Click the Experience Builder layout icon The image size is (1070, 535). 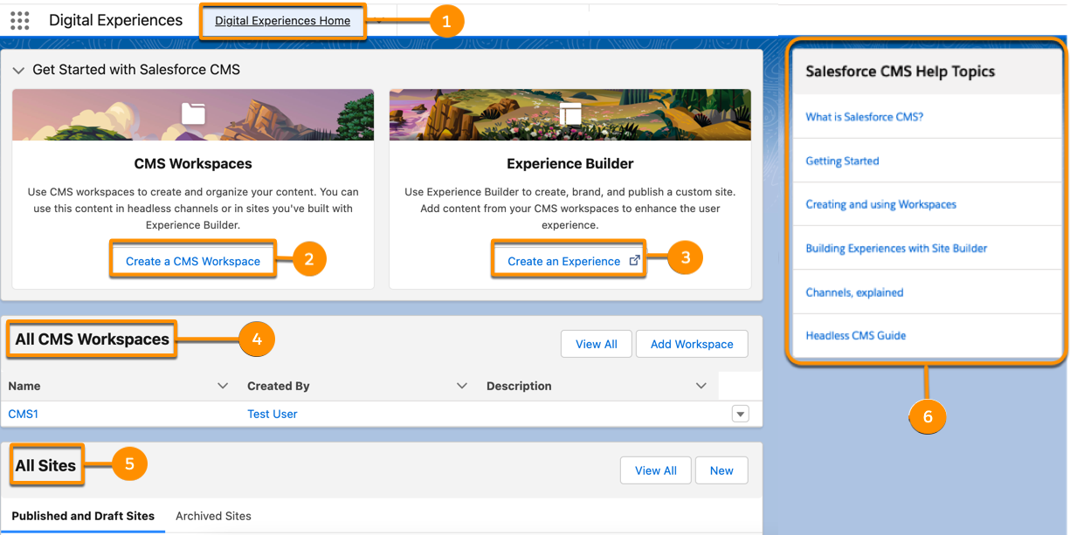pos(570,113)
